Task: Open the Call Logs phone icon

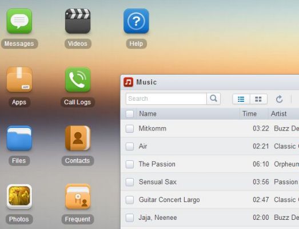Action: coord(78,80)
